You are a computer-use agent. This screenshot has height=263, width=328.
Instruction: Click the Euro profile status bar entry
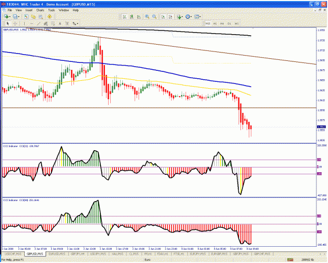pyautogui.click(x=147, y=260)
